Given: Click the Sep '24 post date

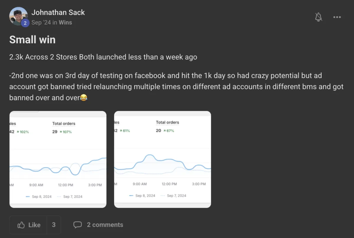Looking at the screenshot, I should tap(41, 22).
